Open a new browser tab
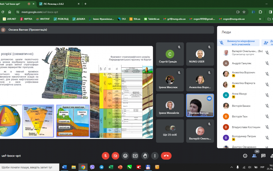Image resolution: width=273 pixels, height=171 pixels. tap(85, 4)
